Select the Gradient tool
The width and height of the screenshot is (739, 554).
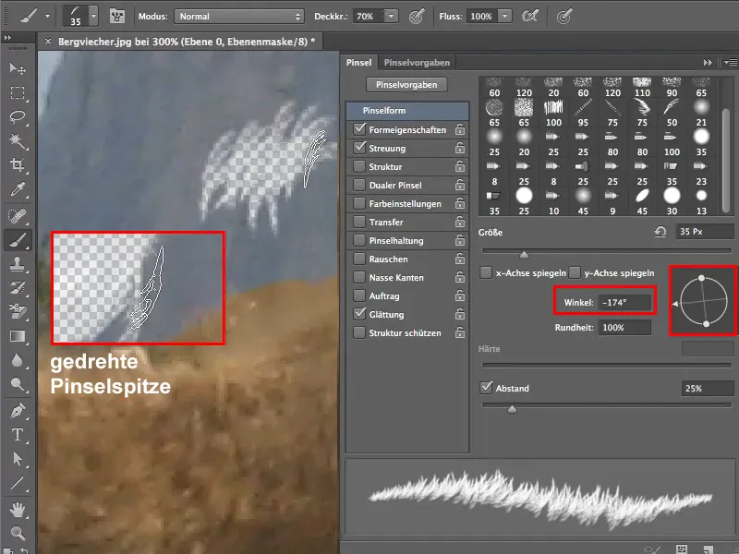click(18, 336)
